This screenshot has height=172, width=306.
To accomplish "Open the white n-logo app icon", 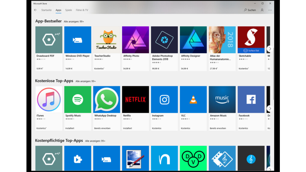I will coord(164,158).
